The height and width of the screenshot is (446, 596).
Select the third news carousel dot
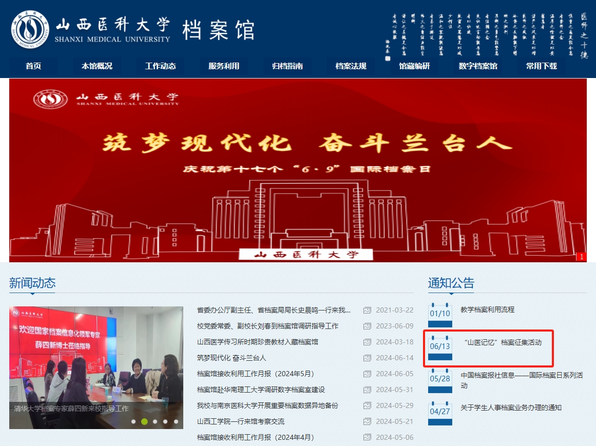pyautogui.click(x=155, y=421)
